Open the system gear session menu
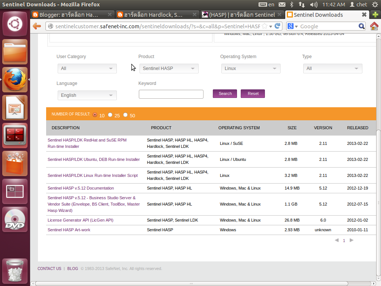 [375, 4]
